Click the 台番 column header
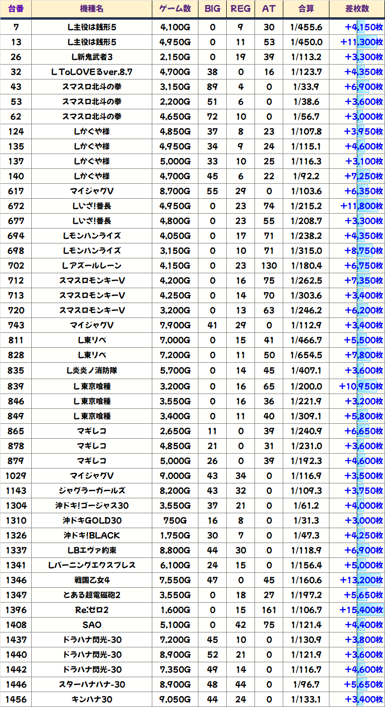The height and width of the screenshot is (707, 385). point(16,9)
